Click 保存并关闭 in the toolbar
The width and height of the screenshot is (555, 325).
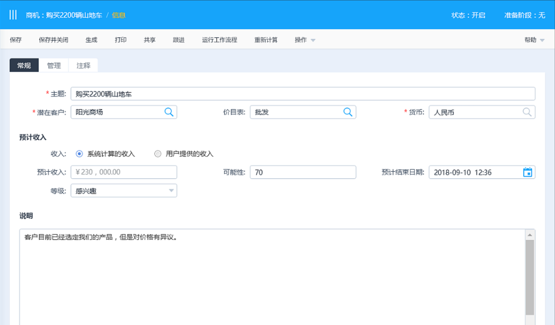point(54,40)
